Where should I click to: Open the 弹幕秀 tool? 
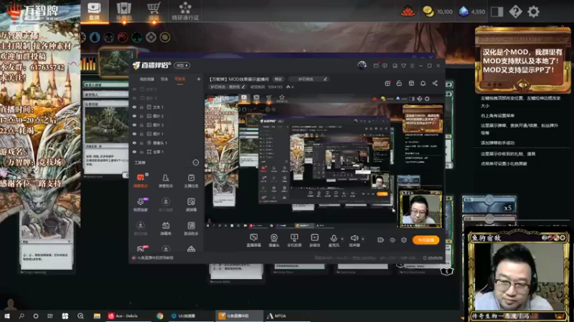(x=166, y=228)
